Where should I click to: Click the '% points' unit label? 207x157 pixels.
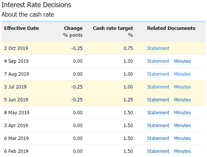[73, 35]
